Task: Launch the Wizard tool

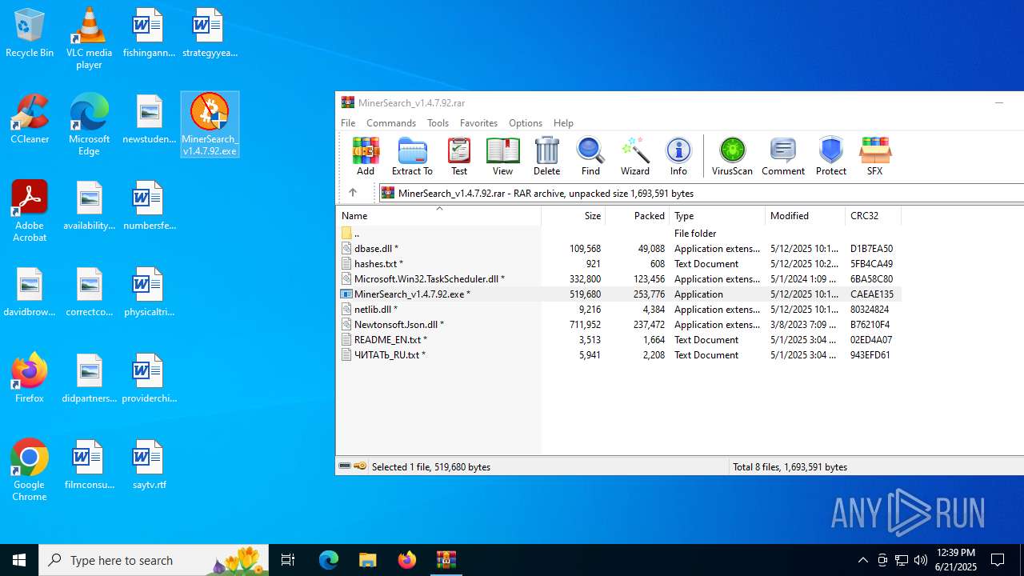Action: [x=634, y=156]
